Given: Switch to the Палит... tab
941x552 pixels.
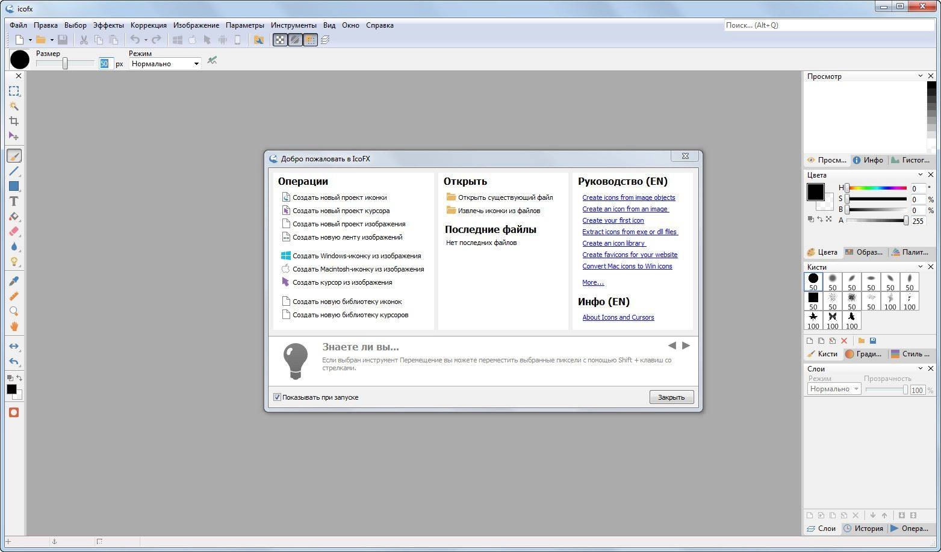Looking at the screenshot, I should 910,252.
